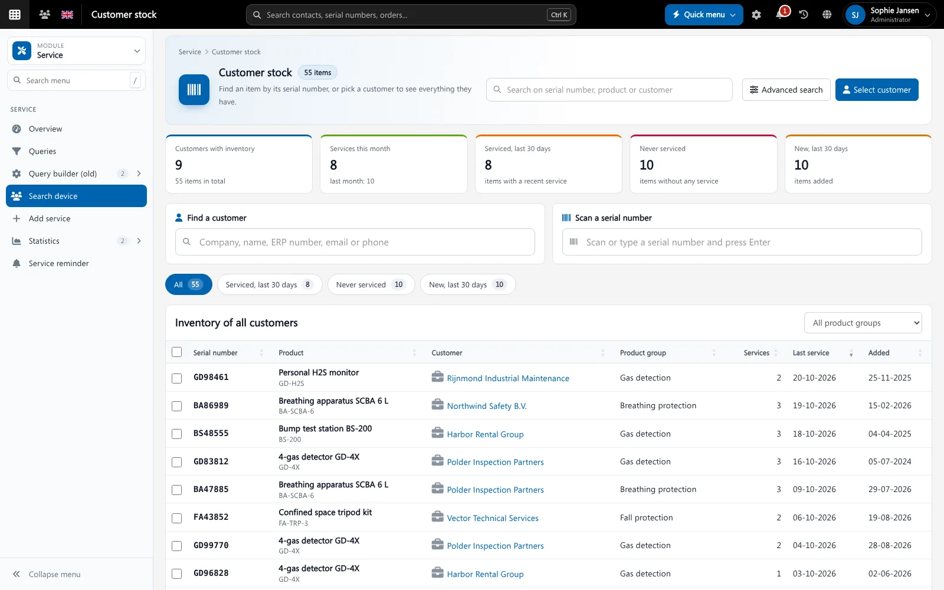Click the barcode Customer stock icon

(x=194, y=90)
